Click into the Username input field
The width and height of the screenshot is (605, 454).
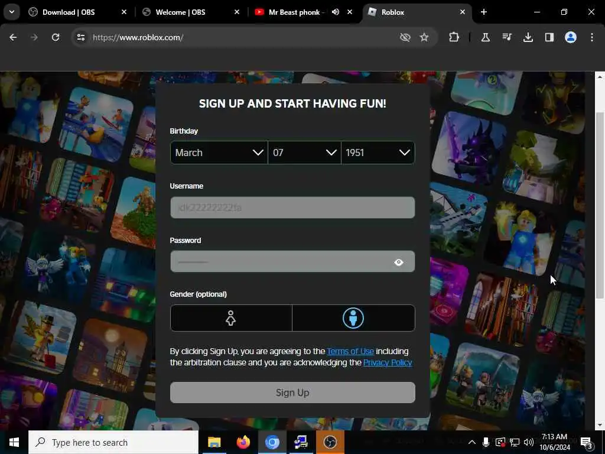tap(292, 207)
